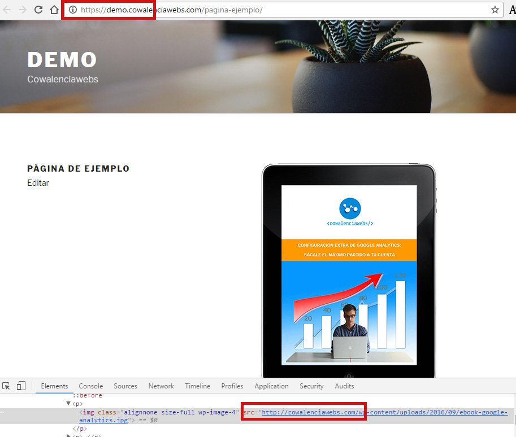This screenshot has height=437, width=516.
Task: Click the Editar link under the page title
Action: point(38,183)
